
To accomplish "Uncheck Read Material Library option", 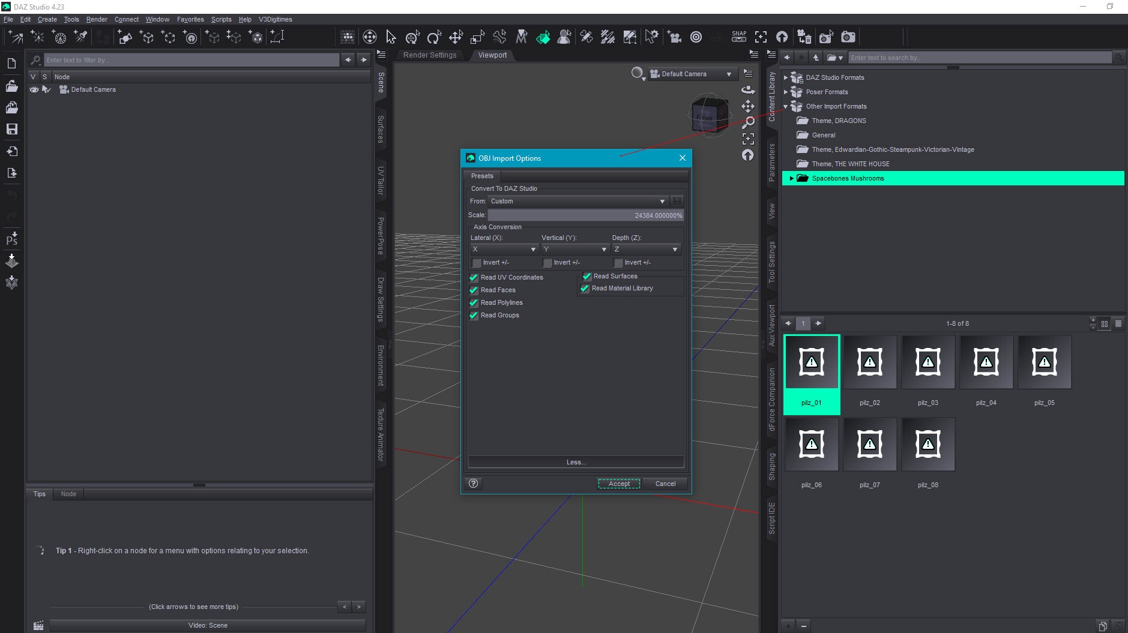I will pyautogui.click(x=585, y=289).
